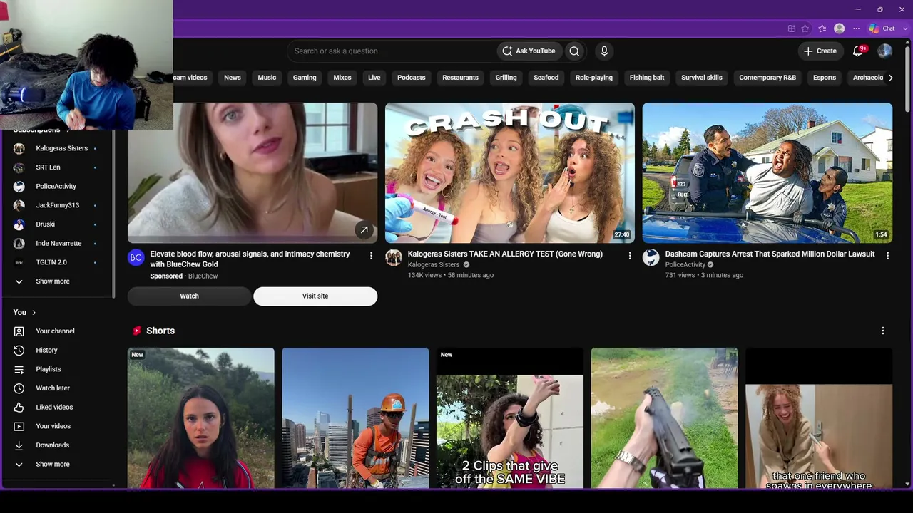The image size is (913, 513).
Task: Filter by the Grilling chip
Action: [506, 78]
